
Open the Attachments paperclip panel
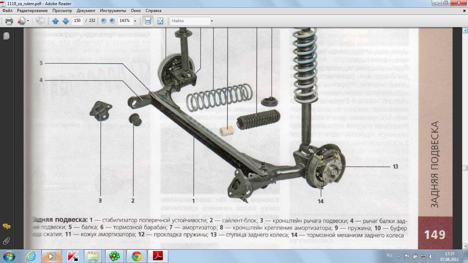(x=6, y=241)
